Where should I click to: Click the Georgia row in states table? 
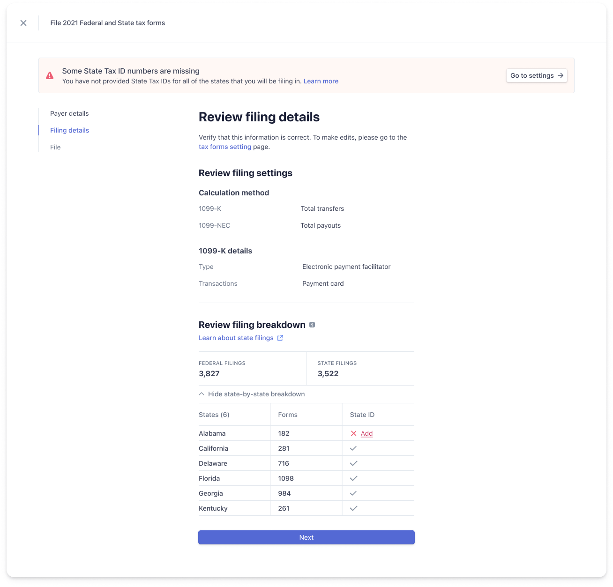tap(211, 493)
